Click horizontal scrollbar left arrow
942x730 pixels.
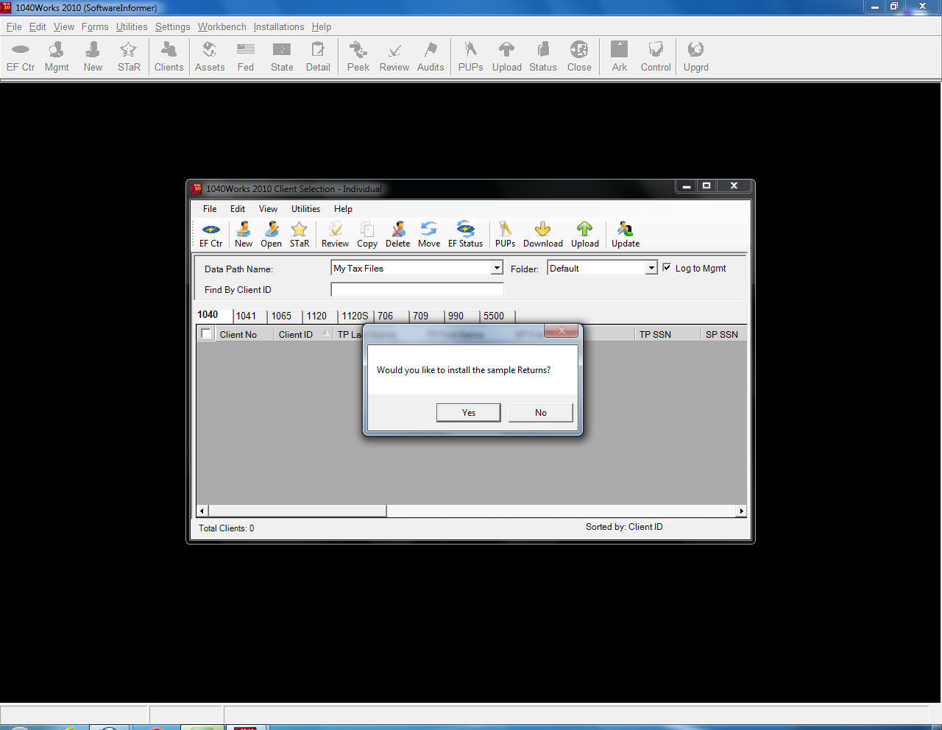[202, 511]
